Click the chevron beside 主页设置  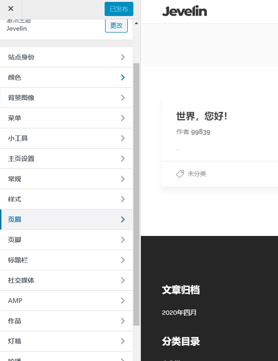[x=123, y=159]
